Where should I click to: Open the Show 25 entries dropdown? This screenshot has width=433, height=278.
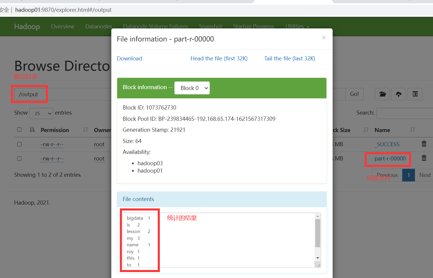pyautogui.click(x=41, y=113)
